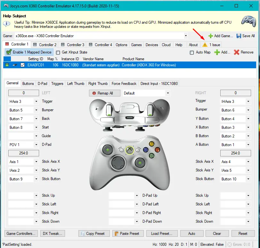Click the Copy Preset icon

pyautogui.click(x=83, y=234)
